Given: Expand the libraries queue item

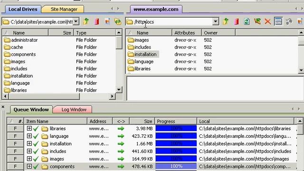Looking at the screenshot, I should pos(29,128).
